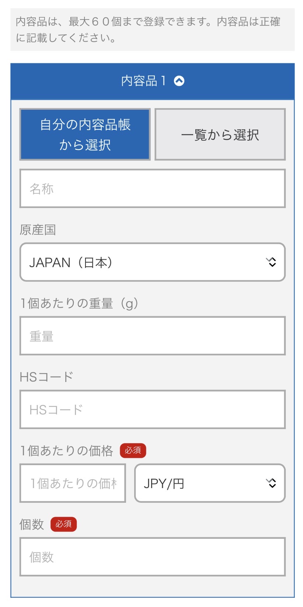Screen dimensions: 303x607
Task: Click the up-down arrows on the country selector
Action: 271,262
